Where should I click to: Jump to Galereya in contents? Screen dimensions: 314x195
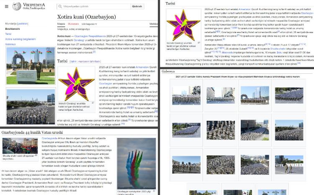tap(10, 44)
